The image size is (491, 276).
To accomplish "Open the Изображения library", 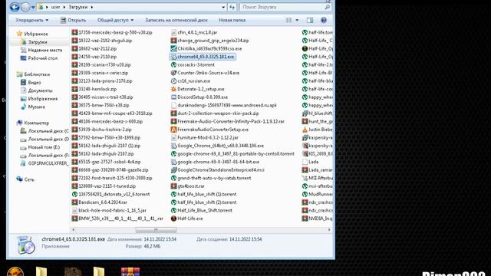I will pyautogui.click(x=43, y=99).
